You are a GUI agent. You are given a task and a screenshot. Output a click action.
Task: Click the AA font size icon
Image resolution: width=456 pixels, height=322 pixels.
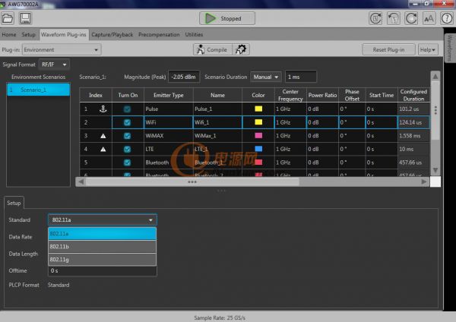click(429, 18)
